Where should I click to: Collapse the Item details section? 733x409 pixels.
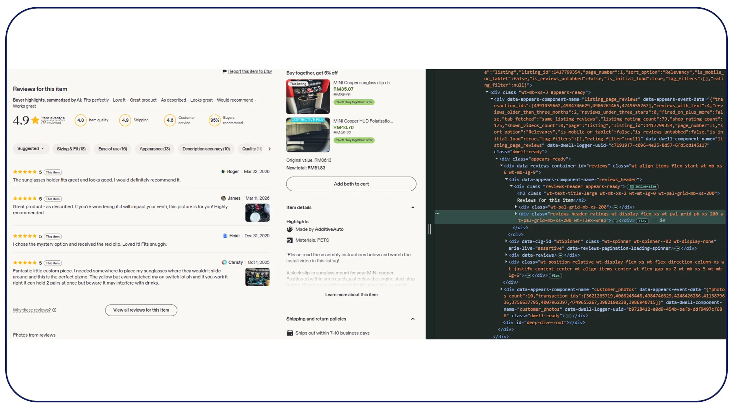point(413,207)
